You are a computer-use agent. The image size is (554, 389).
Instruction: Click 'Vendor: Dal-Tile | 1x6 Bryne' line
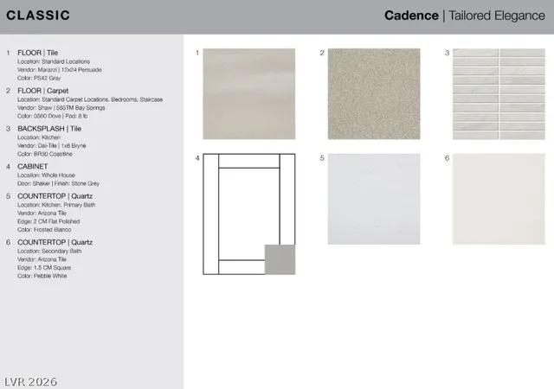(x=52, y=145)
